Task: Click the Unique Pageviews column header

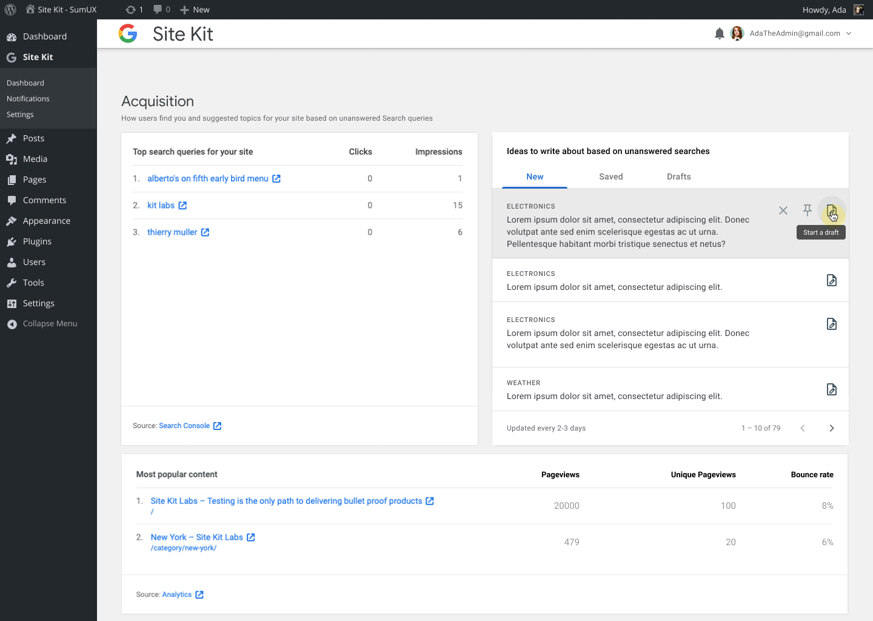Action: (703, 475)
